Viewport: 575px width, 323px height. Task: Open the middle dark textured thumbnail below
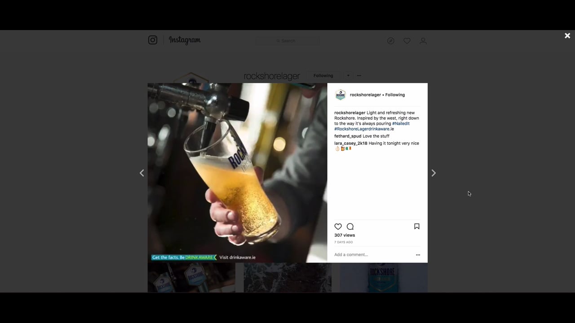point(287,278)
